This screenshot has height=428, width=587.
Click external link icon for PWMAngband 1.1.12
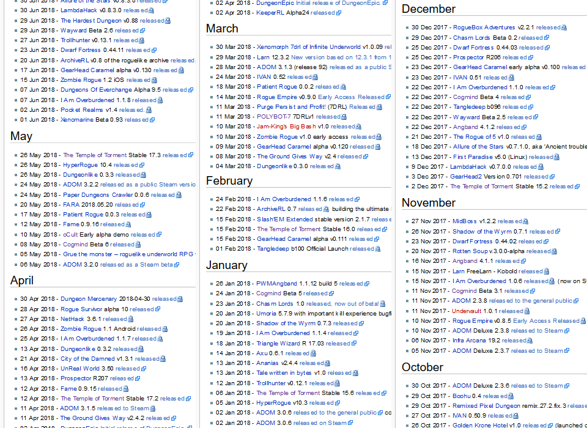[366, 284]
